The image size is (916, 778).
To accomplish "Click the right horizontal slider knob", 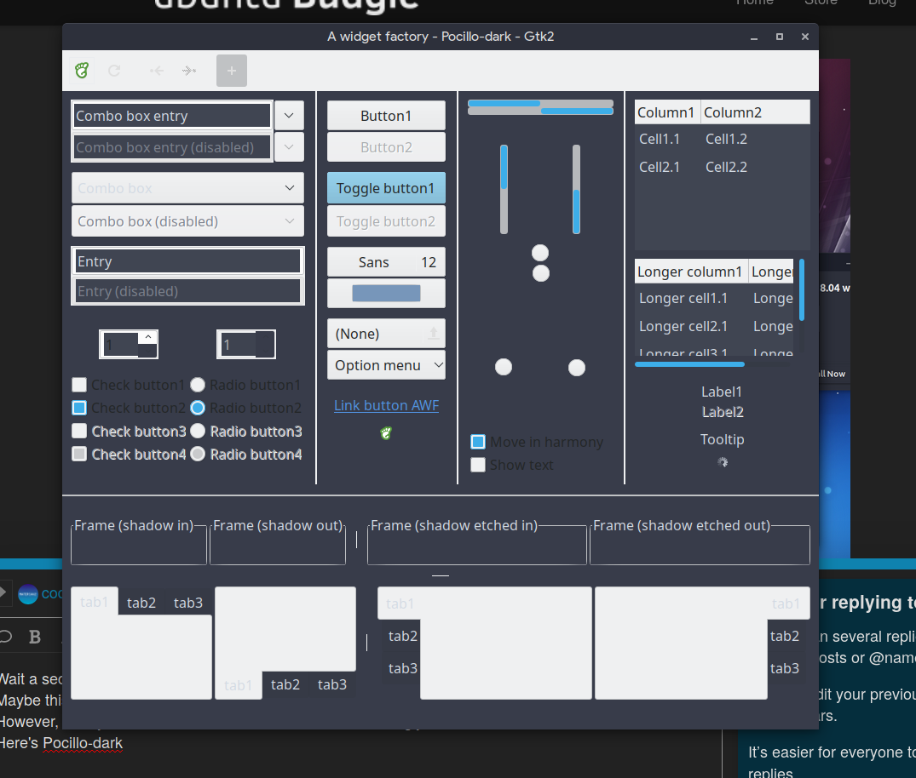I will point(577,367).
